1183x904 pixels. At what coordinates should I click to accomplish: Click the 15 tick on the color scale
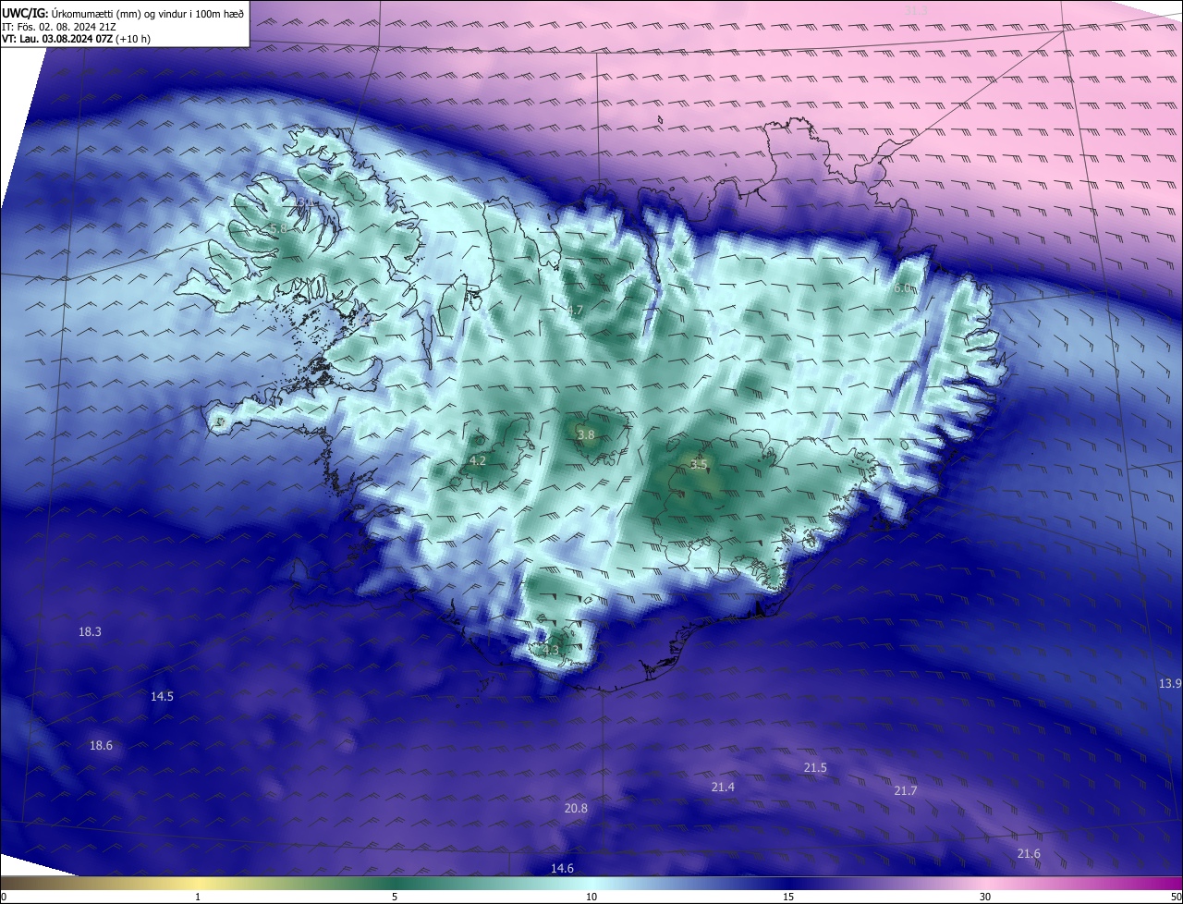(x=788, y=898)
